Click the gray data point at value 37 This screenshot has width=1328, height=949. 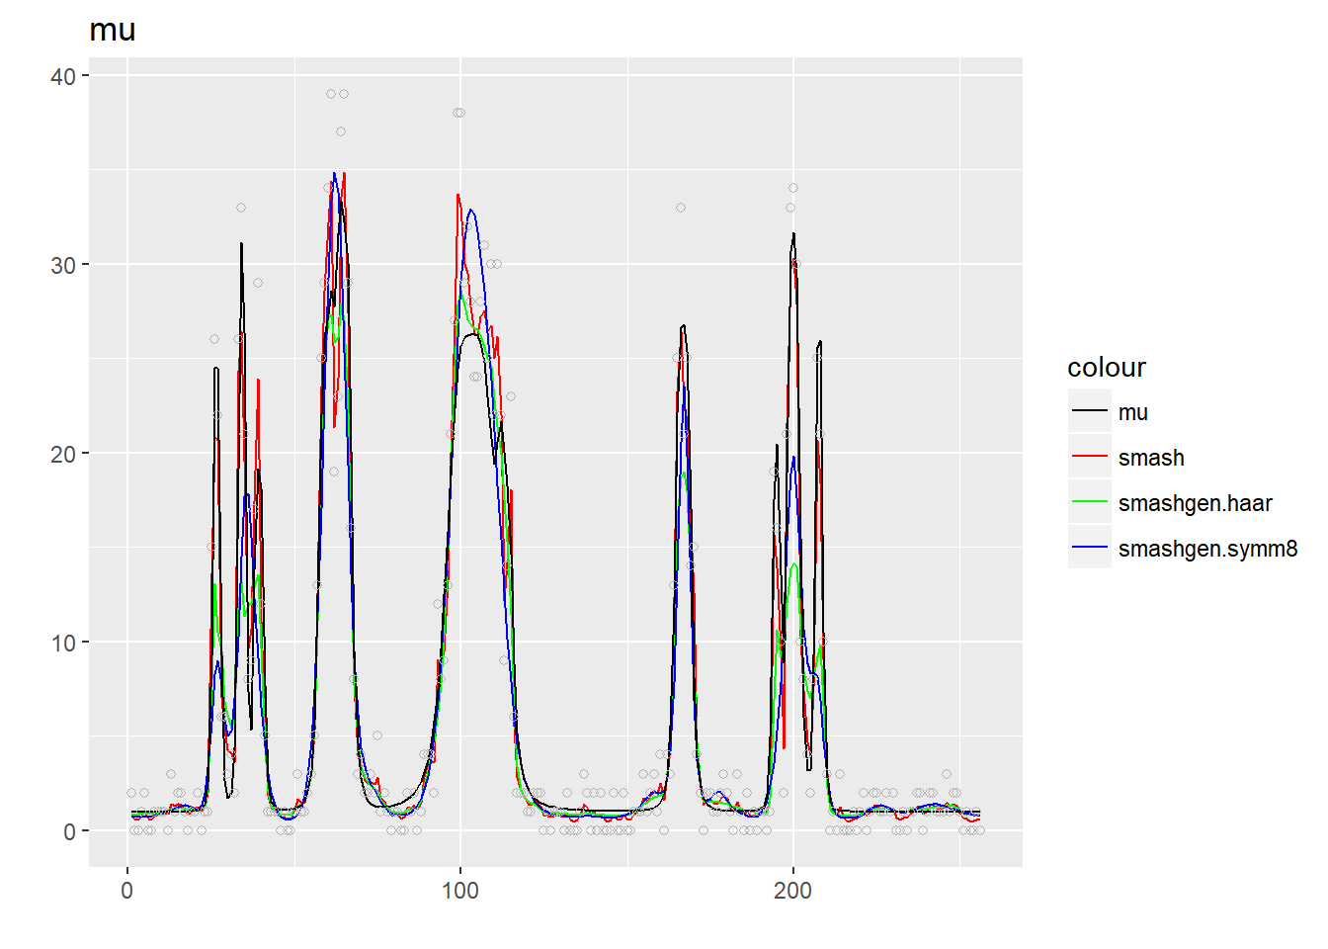(341, 131)
